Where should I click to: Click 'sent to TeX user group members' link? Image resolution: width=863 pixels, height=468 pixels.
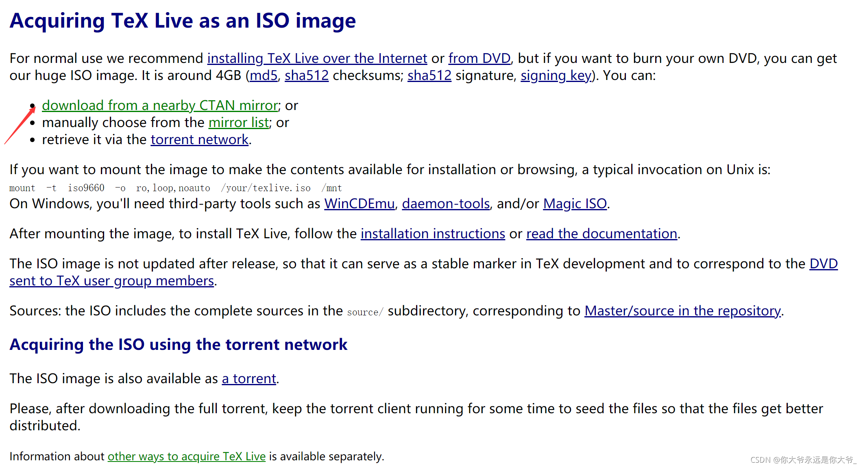click(111, 281)
